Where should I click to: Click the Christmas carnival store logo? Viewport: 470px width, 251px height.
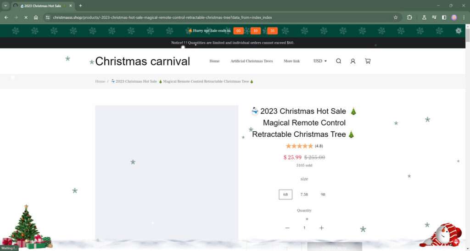(x=142, y=61)
